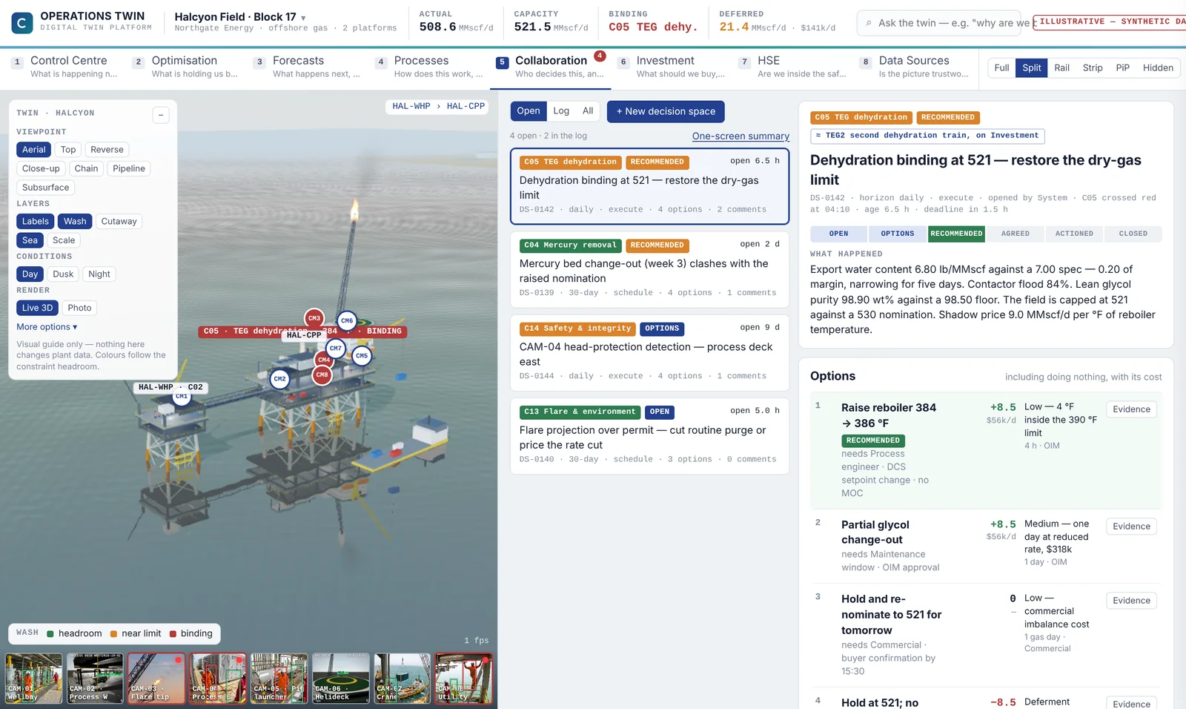This screenshot has width=1186, height=709.
Task: Open TEG2 second dehydration train Investment chip
Action: 927,136
